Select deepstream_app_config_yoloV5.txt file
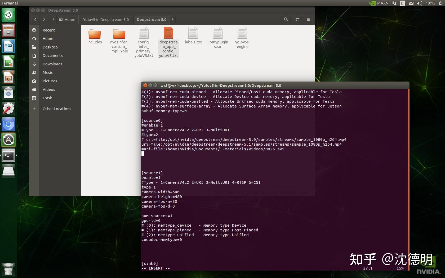445x278 pixels. pos(168,42)
